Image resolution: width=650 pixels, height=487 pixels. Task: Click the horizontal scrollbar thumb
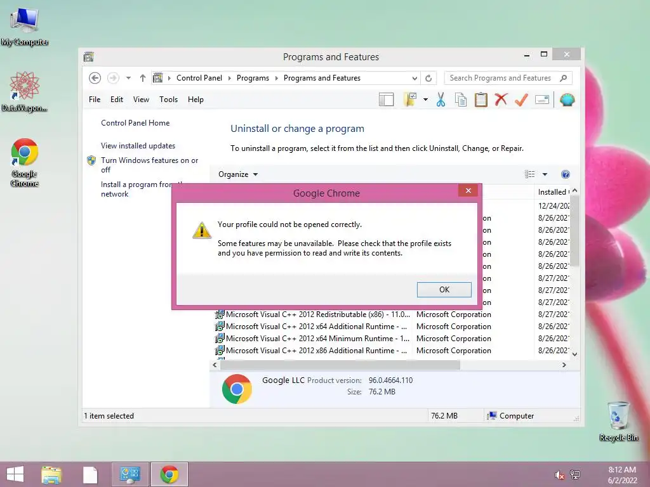tap(340, 365)
